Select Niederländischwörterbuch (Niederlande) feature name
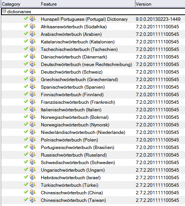185x206 pixels. (x=83, y=132)
